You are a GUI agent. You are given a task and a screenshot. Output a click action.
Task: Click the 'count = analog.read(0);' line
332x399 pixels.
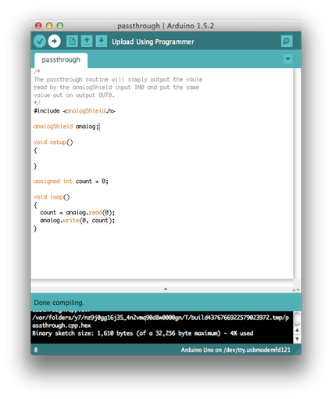[x=77, y=213]
